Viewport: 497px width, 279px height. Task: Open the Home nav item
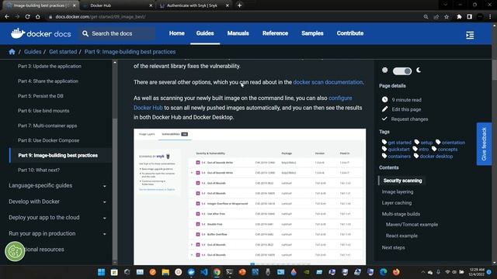176,33
